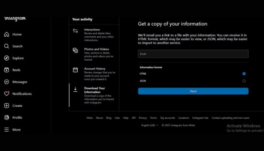
Task: Click the Search label in sidebar
Action: pos(17,46)
